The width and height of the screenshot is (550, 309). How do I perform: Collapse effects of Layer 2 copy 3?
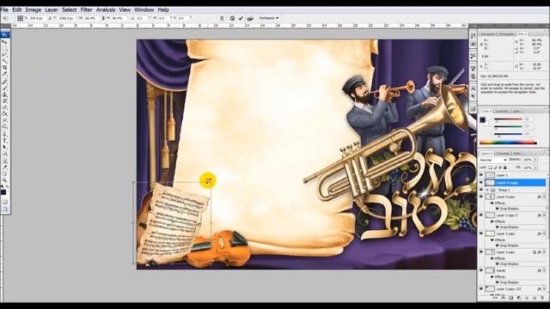coord(544,215)
